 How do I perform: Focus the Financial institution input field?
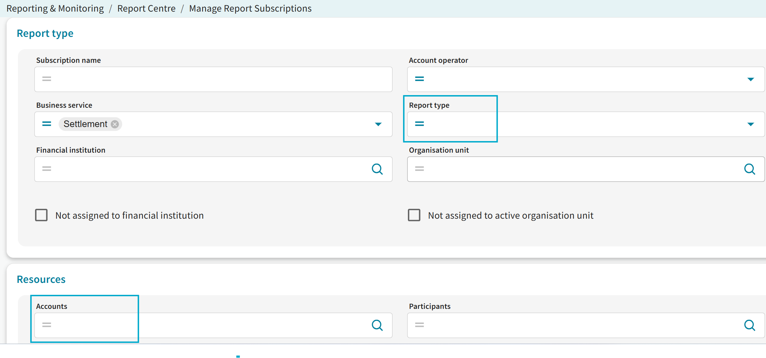(x=213, y=169)
